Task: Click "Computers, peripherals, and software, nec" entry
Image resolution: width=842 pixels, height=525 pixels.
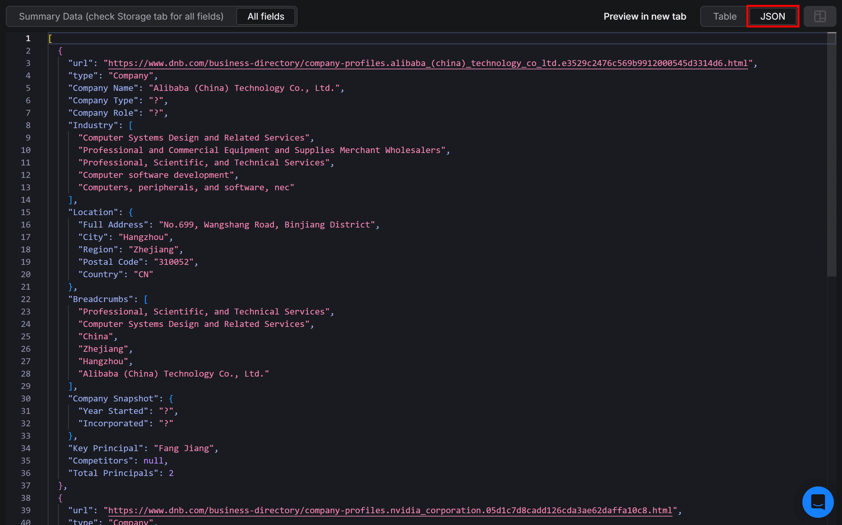Action: 186,188
